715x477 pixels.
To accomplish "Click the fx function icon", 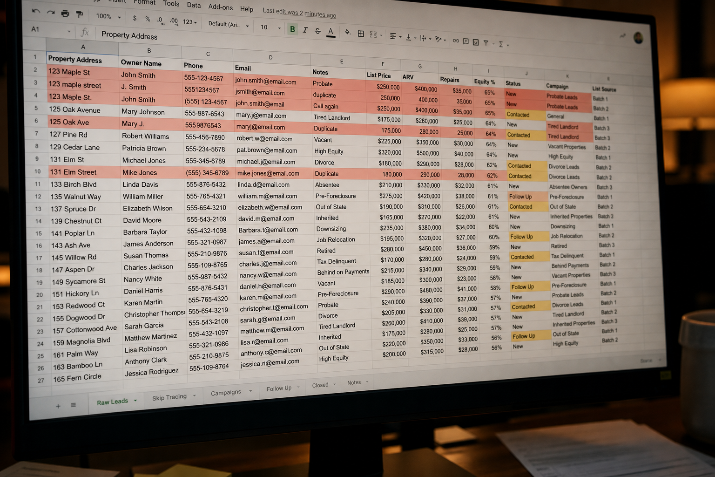I will (x=85, y=32).
